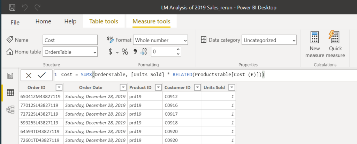Open the File menu

pyautogui.click(x=15, y=22)
